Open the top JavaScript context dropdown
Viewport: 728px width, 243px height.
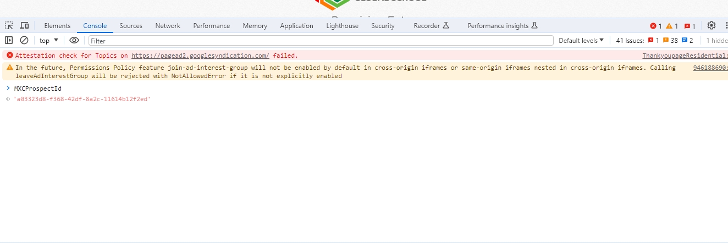(49, 40)
